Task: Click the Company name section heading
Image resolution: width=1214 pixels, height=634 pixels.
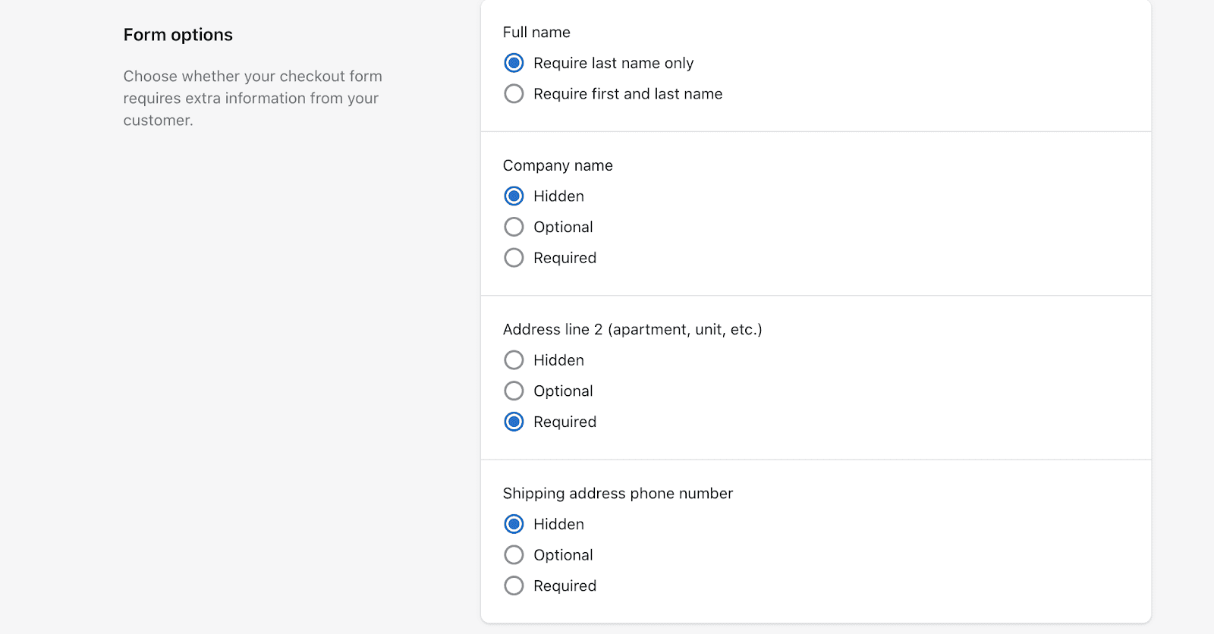Action: [x=557, y=165]
